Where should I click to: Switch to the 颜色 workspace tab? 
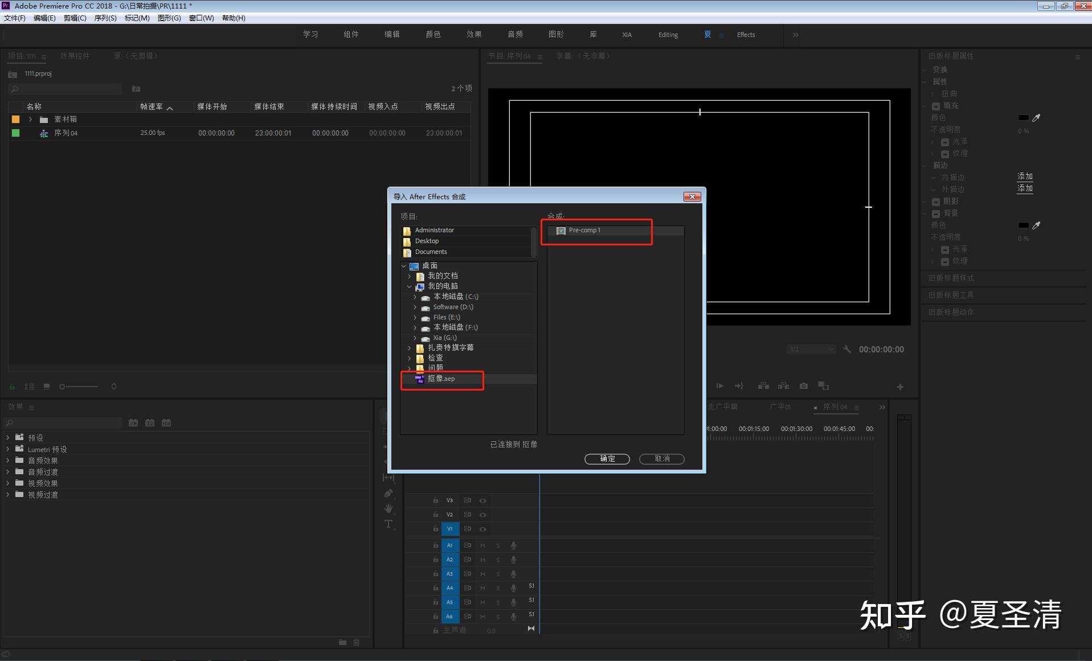tap(433, 35)
